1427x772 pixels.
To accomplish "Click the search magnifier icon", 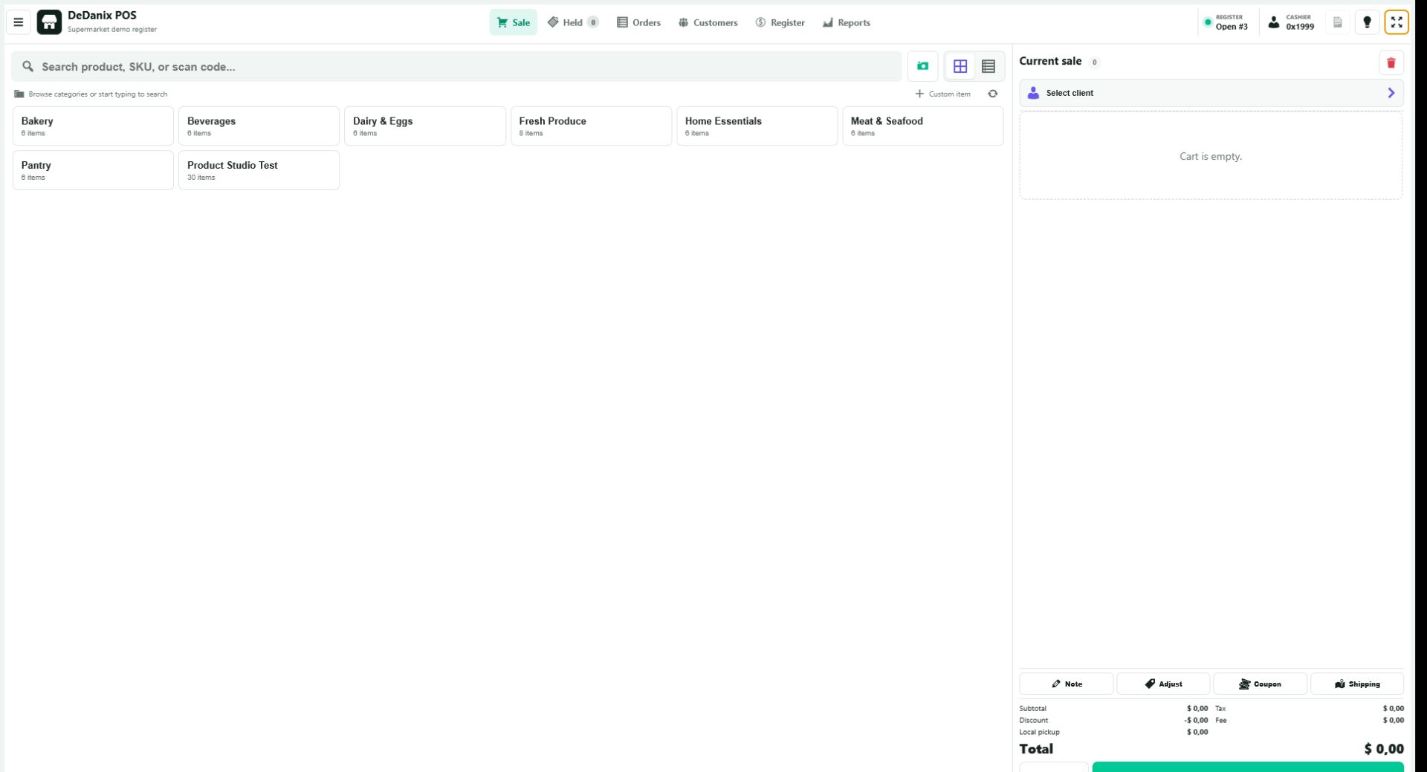I will [x=28, y=67].
